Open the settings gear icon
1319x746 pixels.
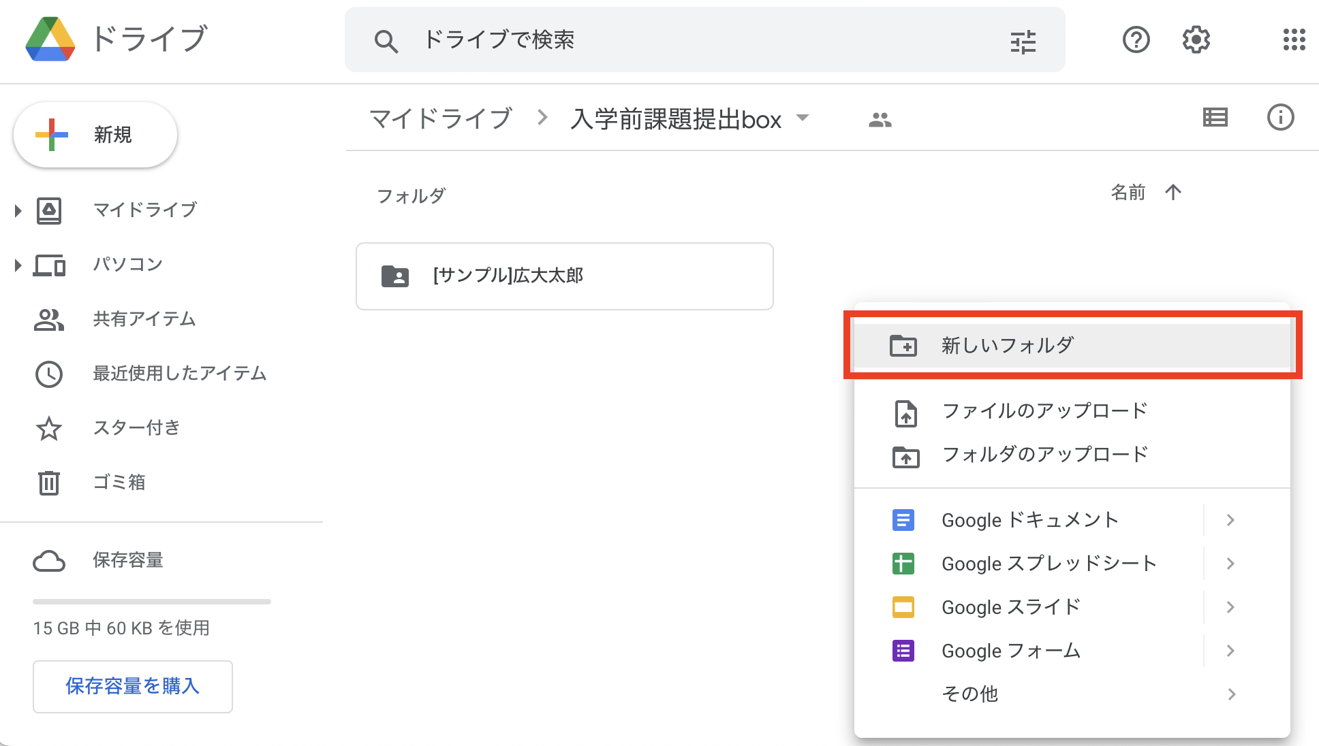[1196, 40]
